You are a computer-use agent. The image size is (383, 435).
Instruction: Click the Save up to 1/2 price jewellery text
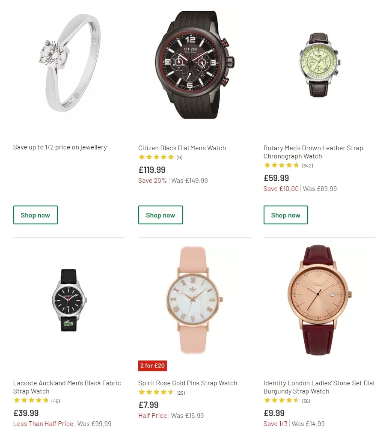60,147
